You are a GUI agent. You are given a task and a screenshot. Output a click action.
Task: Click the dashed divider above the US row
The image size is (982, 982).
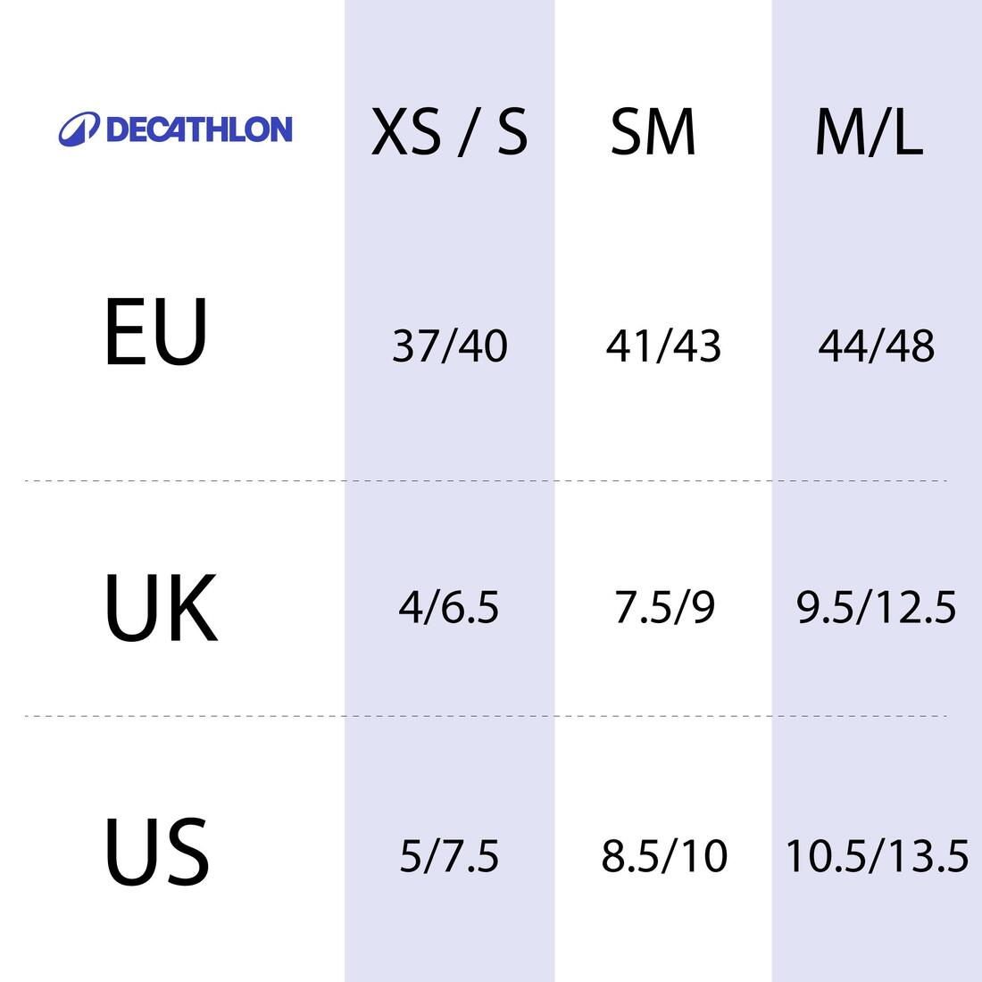(268, 716)
